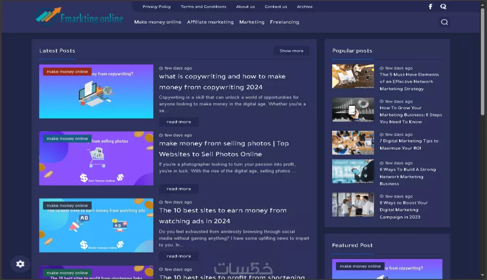This screenshot has height=280, width=487.
Task: Select the Marketing category
Action: pos(252,22)
